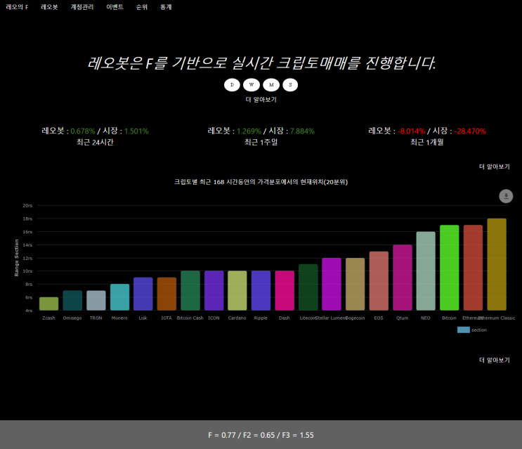Click the 최근 1개월 return stats
This screenshot has width=522, height=449.
click(x=426, y=136)
